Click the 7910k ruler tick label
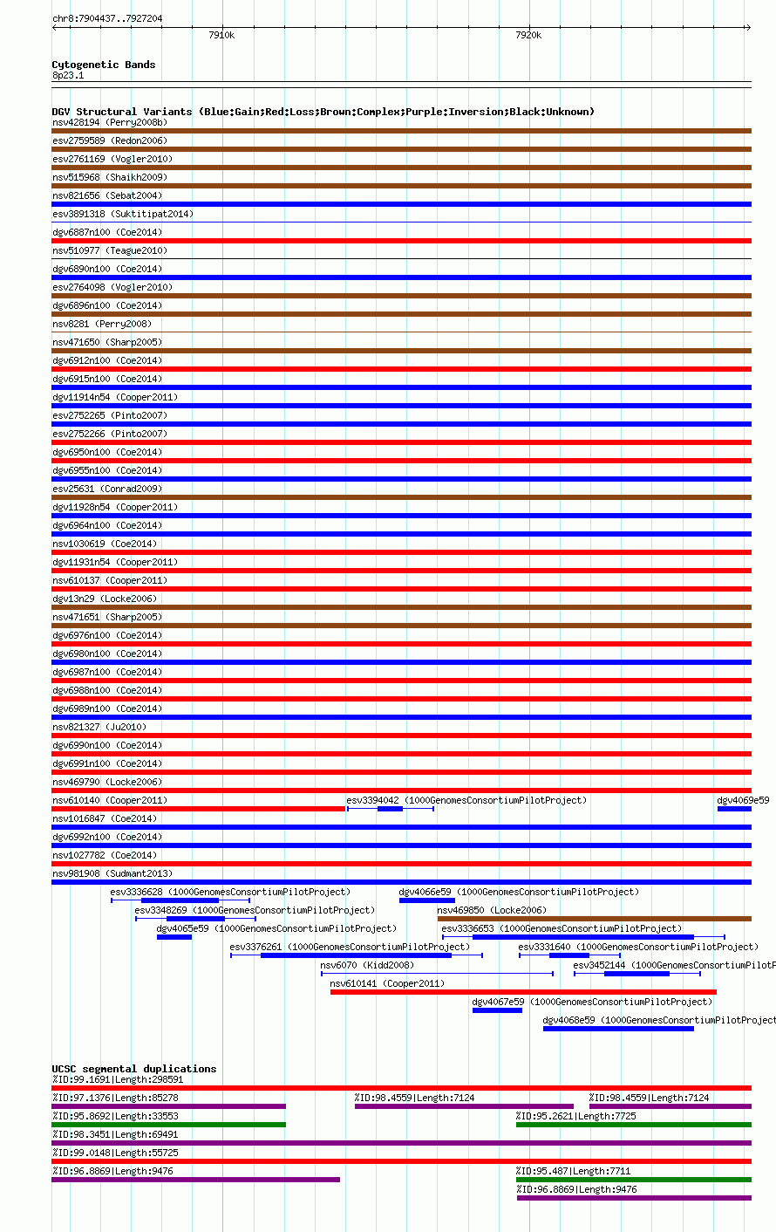This screenshot has height=1232, width=776. [x=221, y=35]
